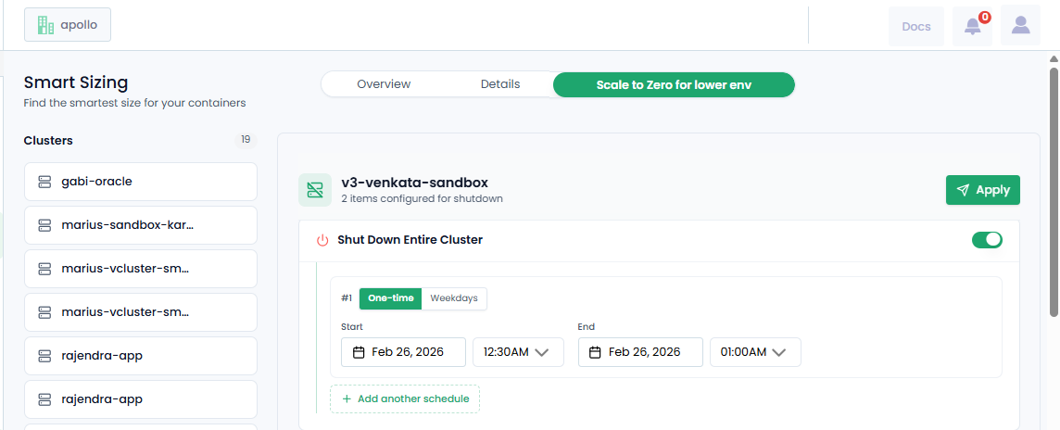Open the Start date calendar icon
The width and height of the screenshot is (1060, 430).
[x=359, y=352]
